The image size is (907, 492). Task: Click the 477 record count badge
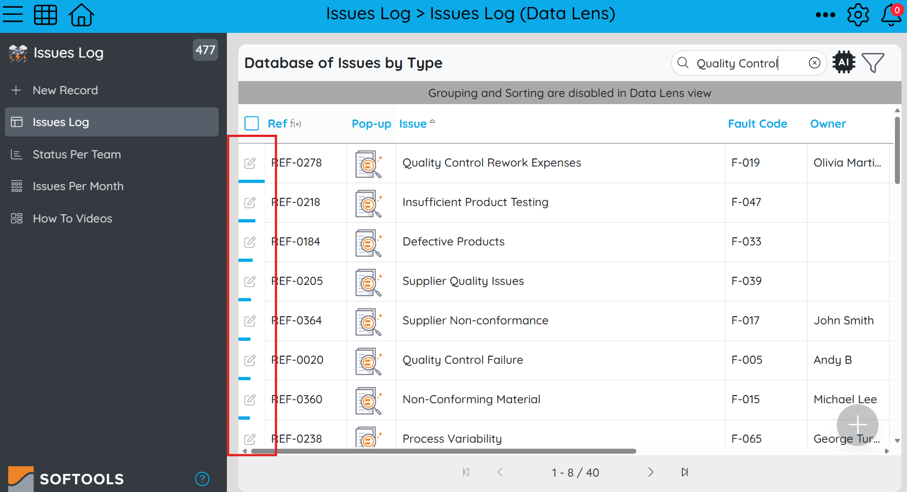[206, 50]
